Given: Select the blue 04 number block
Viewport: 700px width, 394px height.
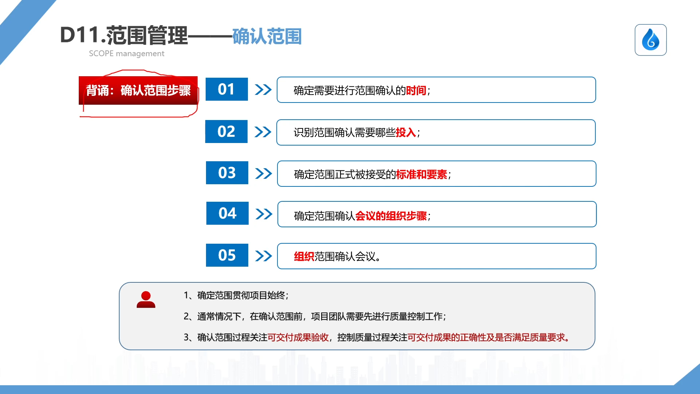Looking at the screenshot, I should [x=227, y=213].
